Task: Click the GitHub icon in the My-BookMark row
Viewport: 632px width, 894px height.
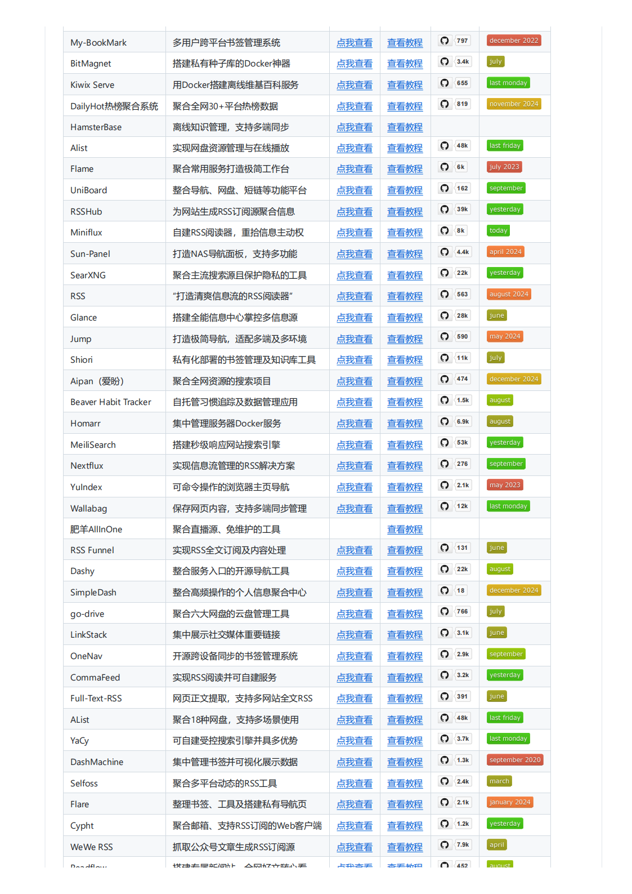Action: point(445,41)
